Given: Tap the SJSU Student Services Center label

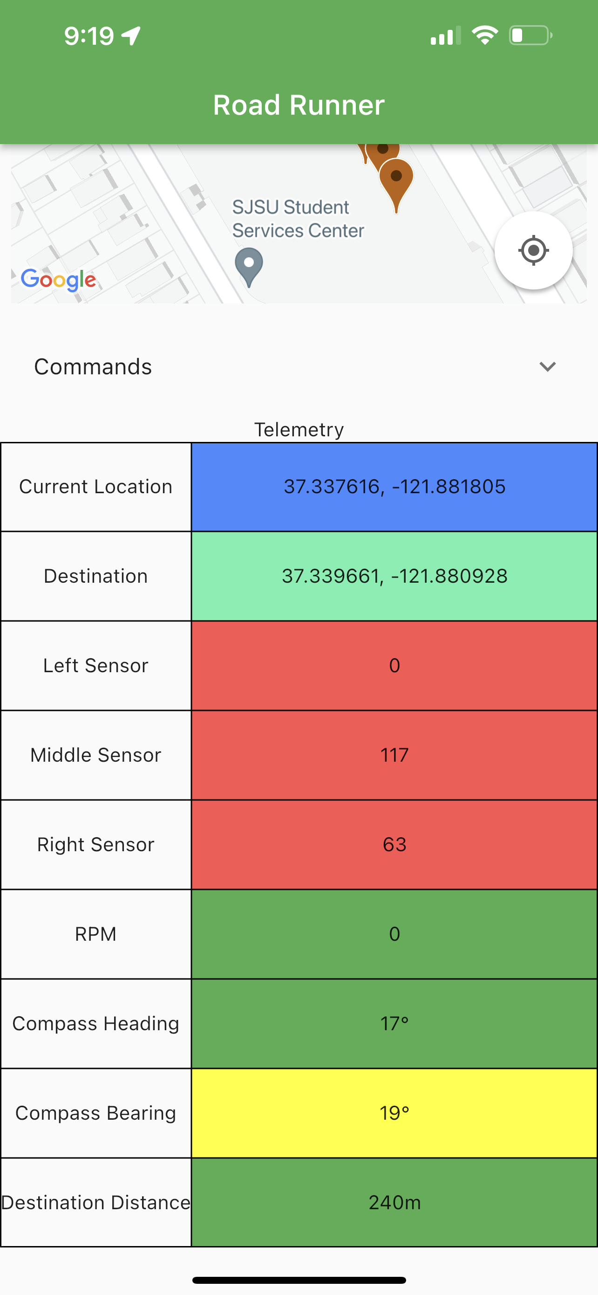Looking at the screenshot, I should 298,219.
